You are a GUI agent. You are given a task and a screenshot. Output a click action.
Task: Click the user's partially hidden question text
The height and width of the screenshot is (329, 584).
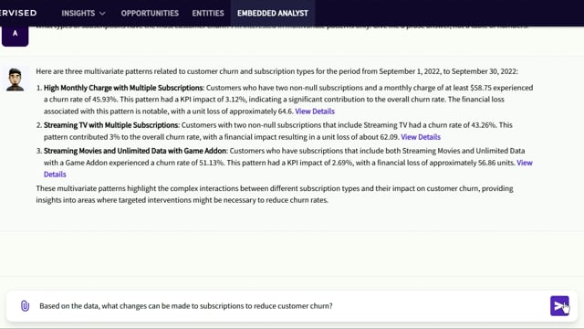(282, 27)
